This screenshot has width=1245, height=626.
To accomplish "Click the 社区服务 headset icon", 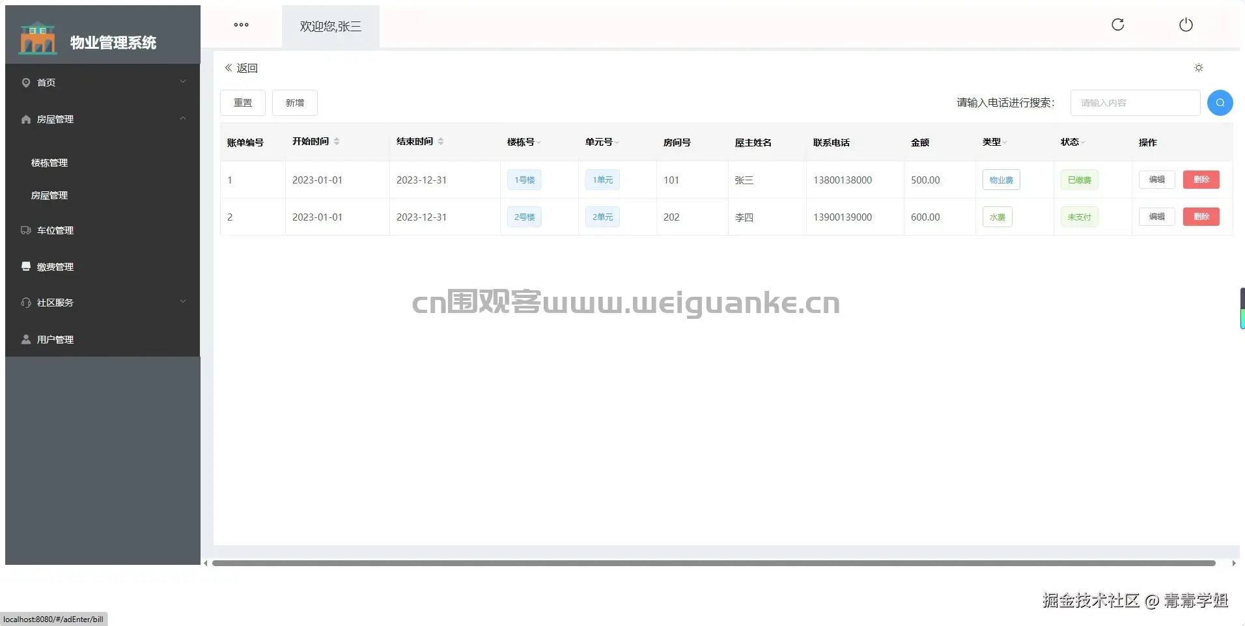I will pyautogui.click(x=26, y=303).
